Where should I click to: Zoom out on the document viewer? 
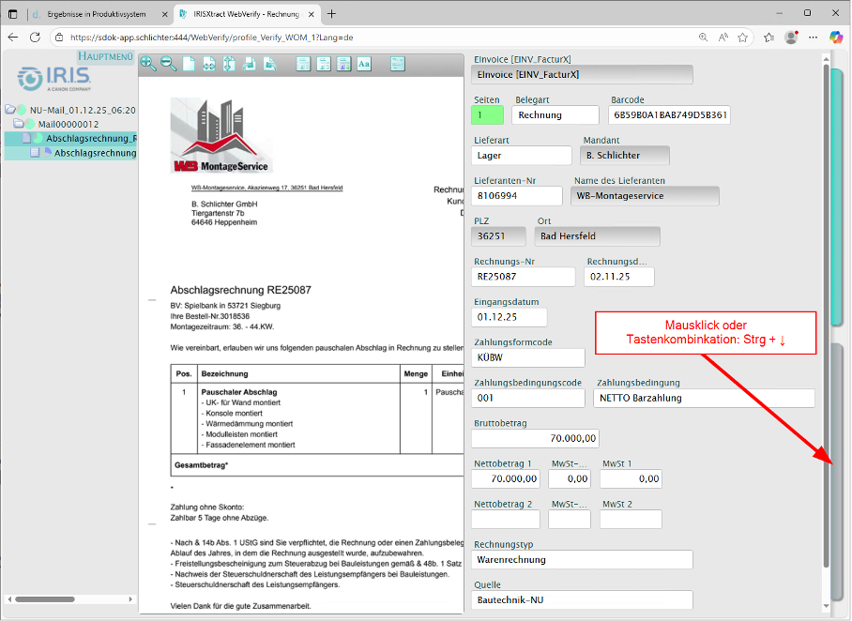pos(169,64)
